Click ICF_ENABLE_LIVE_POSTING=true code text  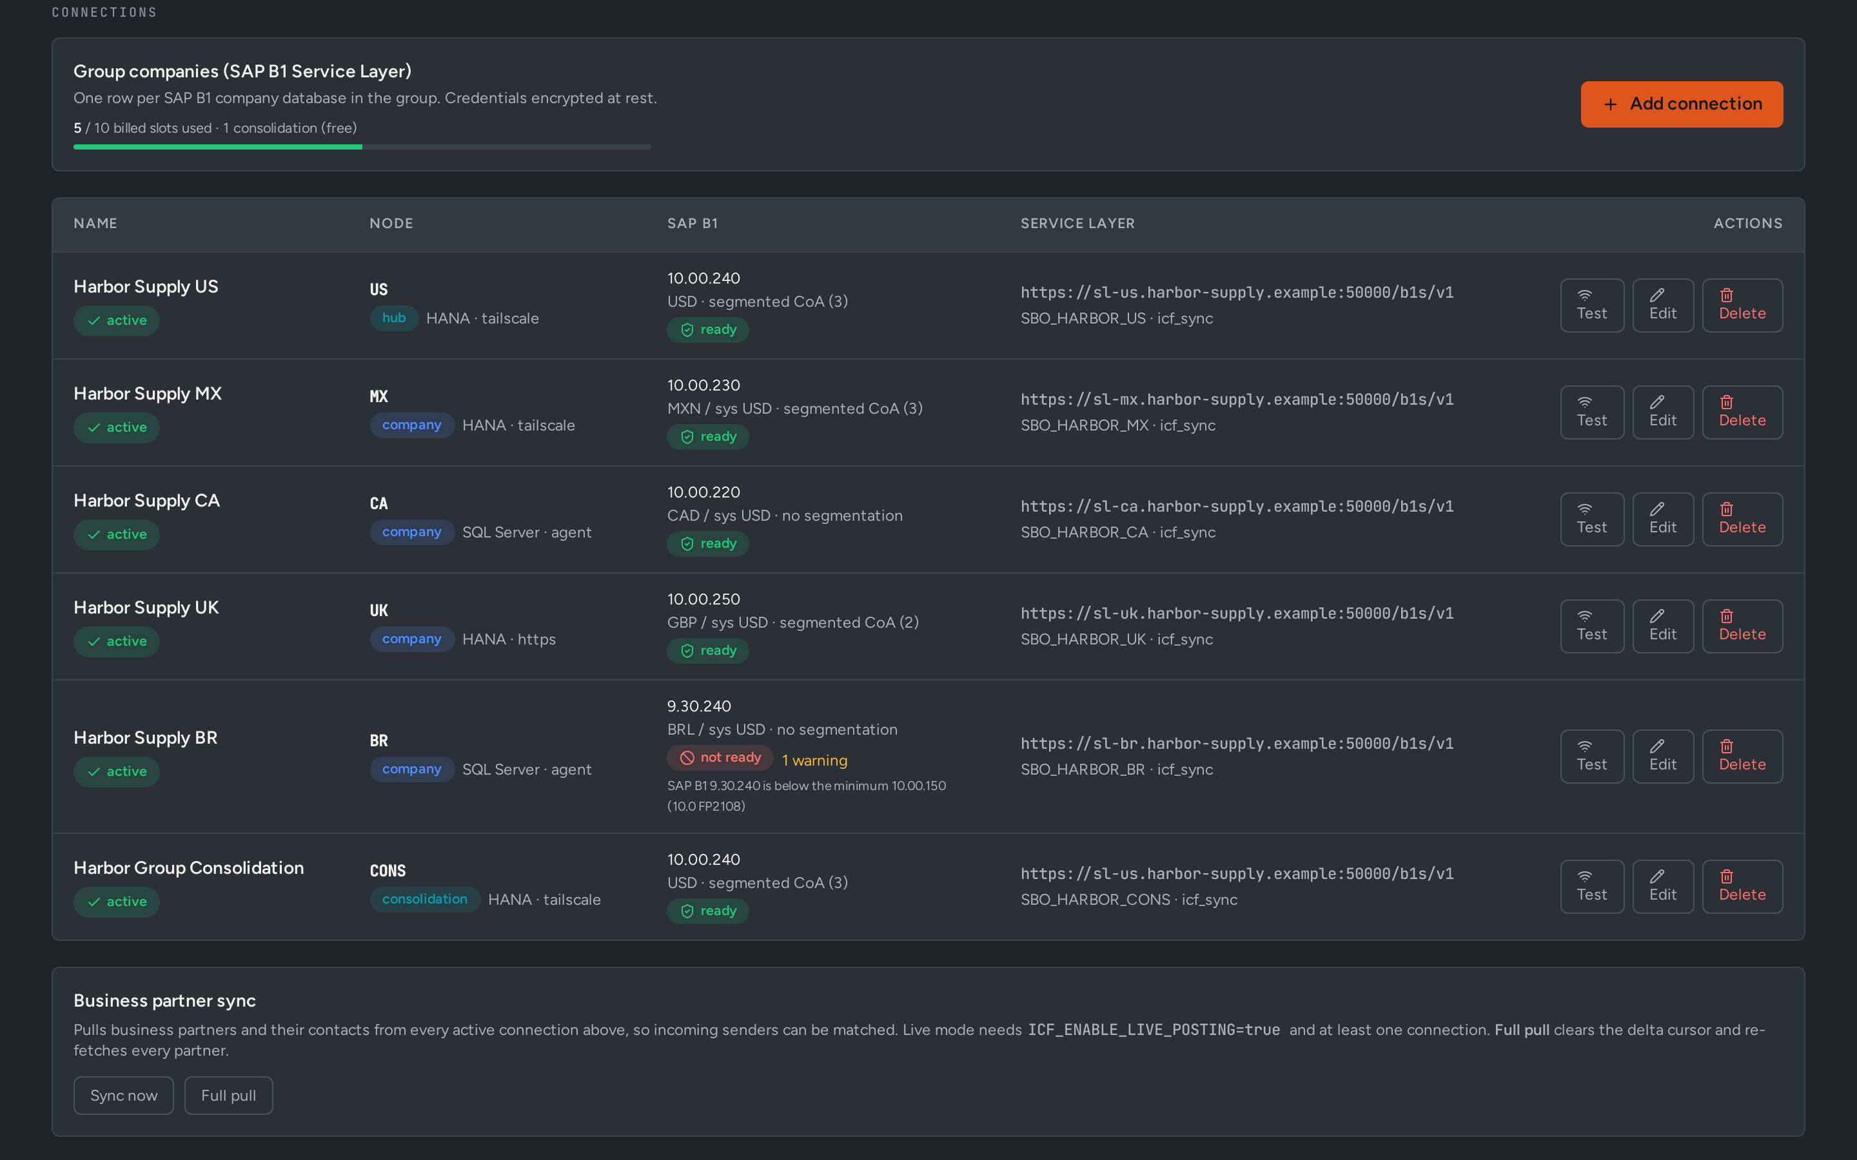(x=1154, y=1030)
